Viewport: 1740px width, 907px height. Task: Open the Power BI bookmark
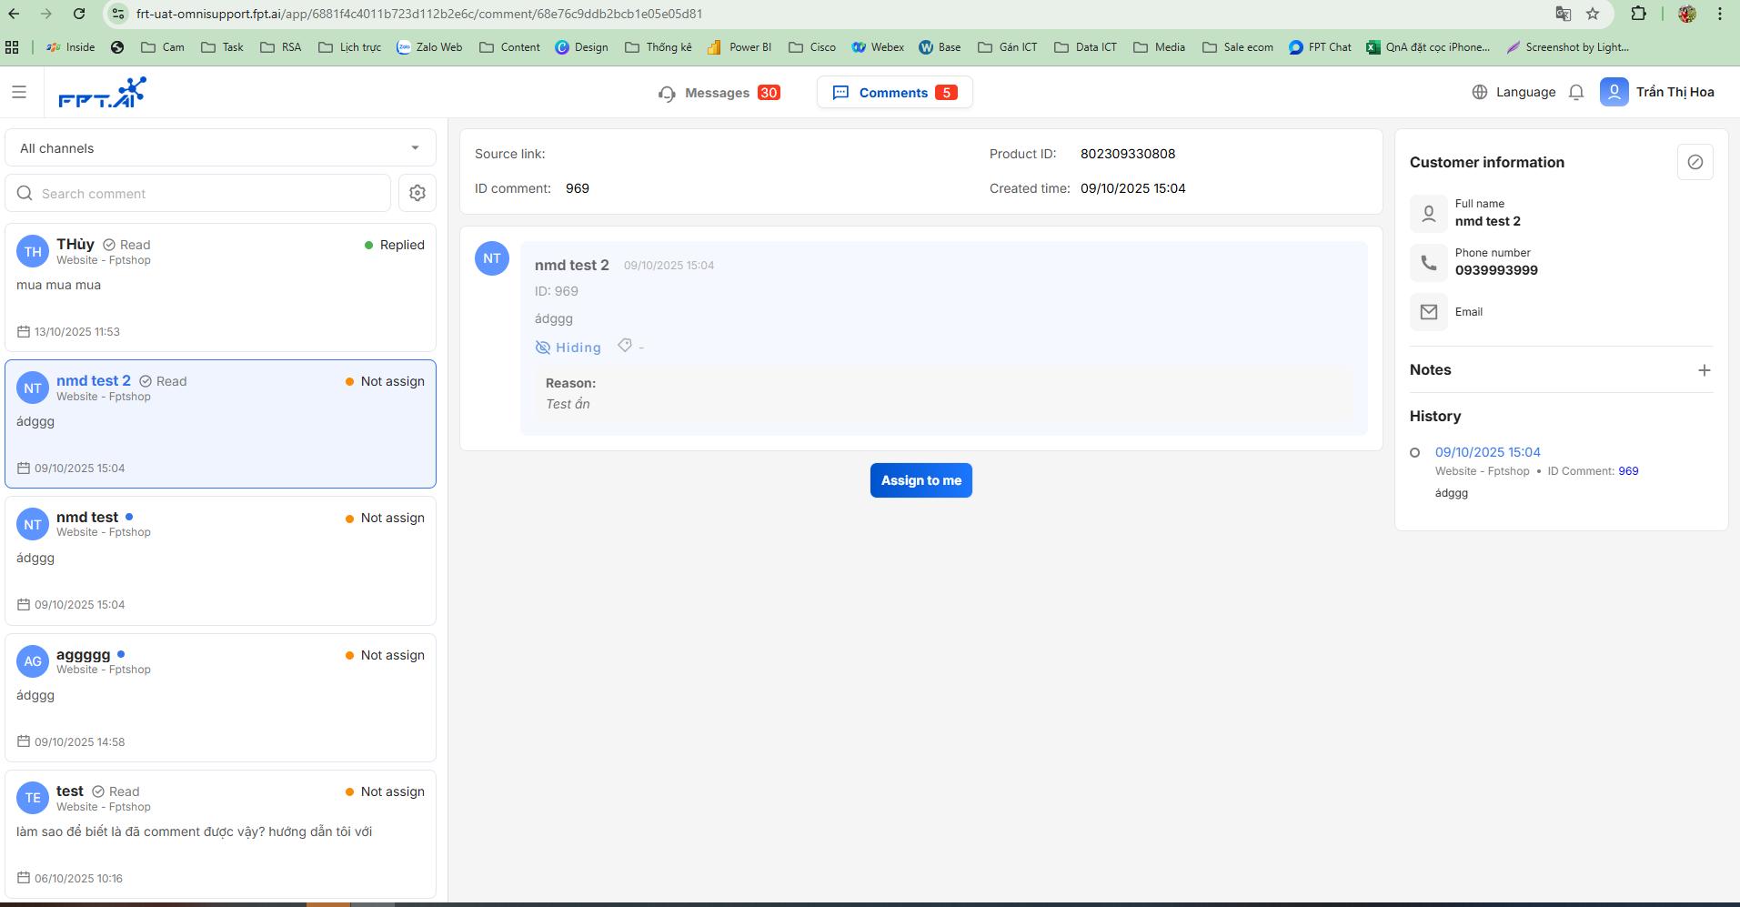coord(739,47)
